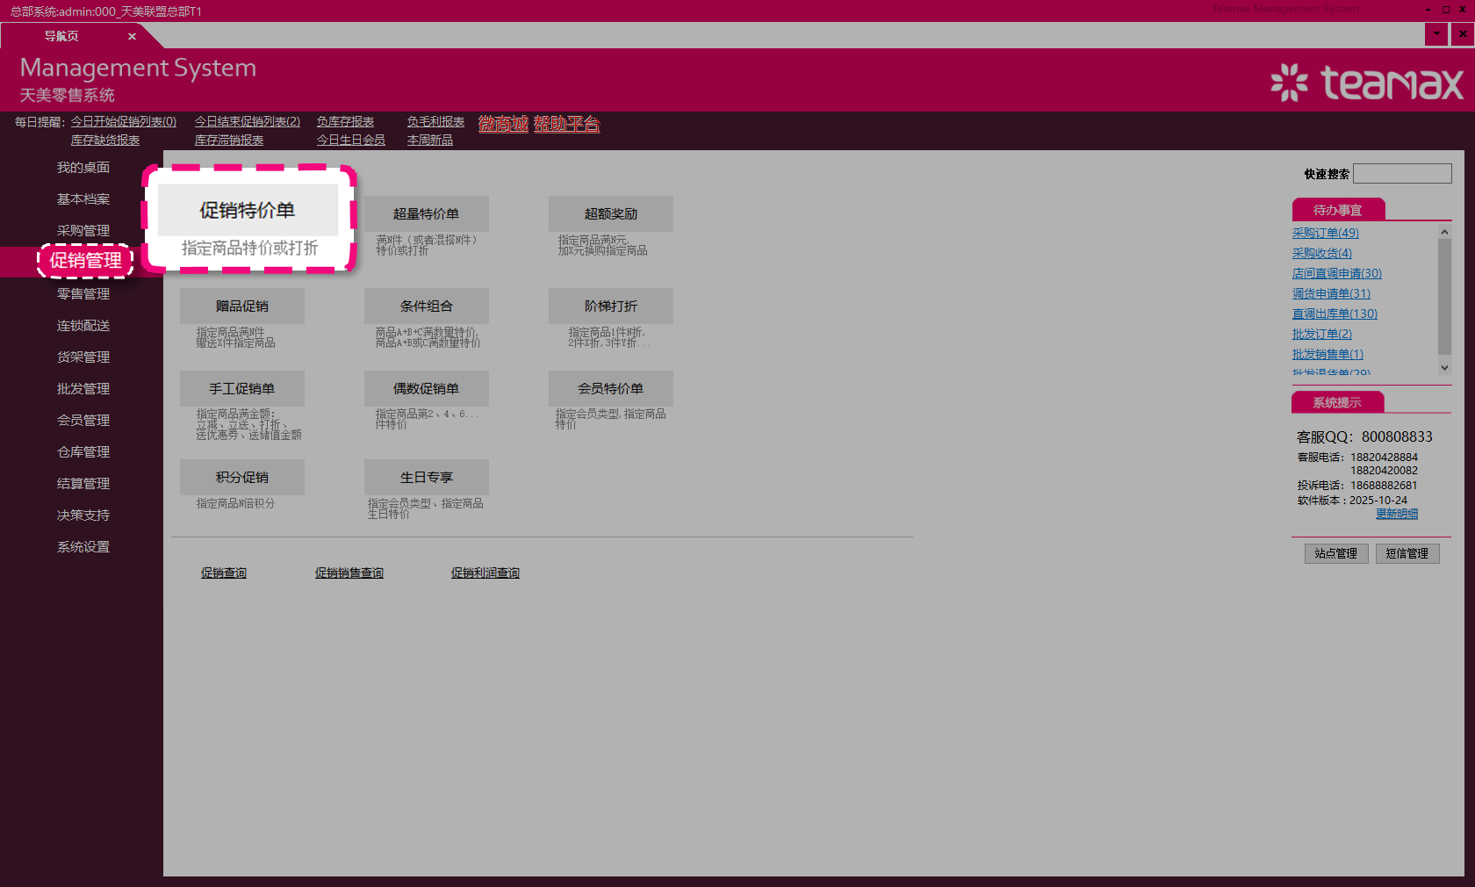Click the 促销查询 link

224,573
